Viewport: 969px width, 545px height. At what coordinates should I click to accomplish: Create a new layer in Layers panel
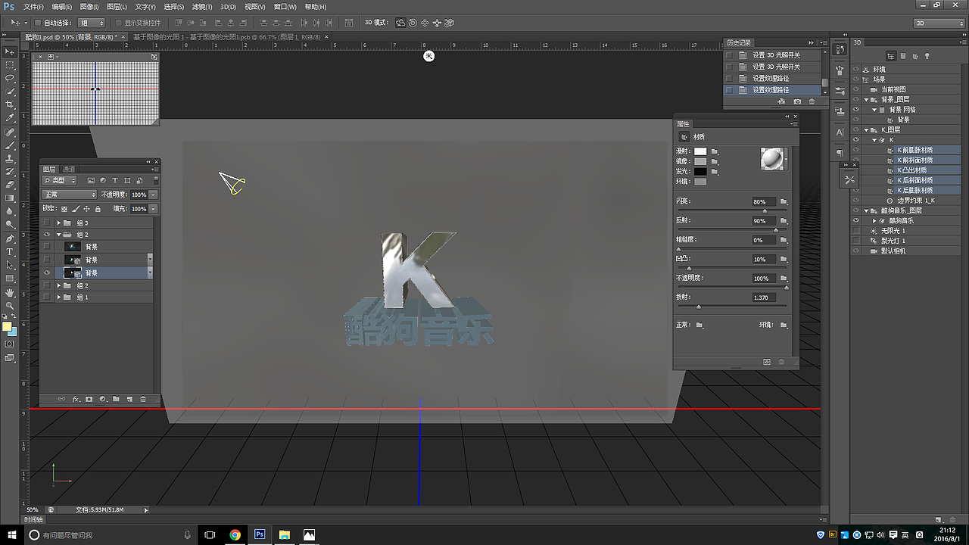coord(129,398)
